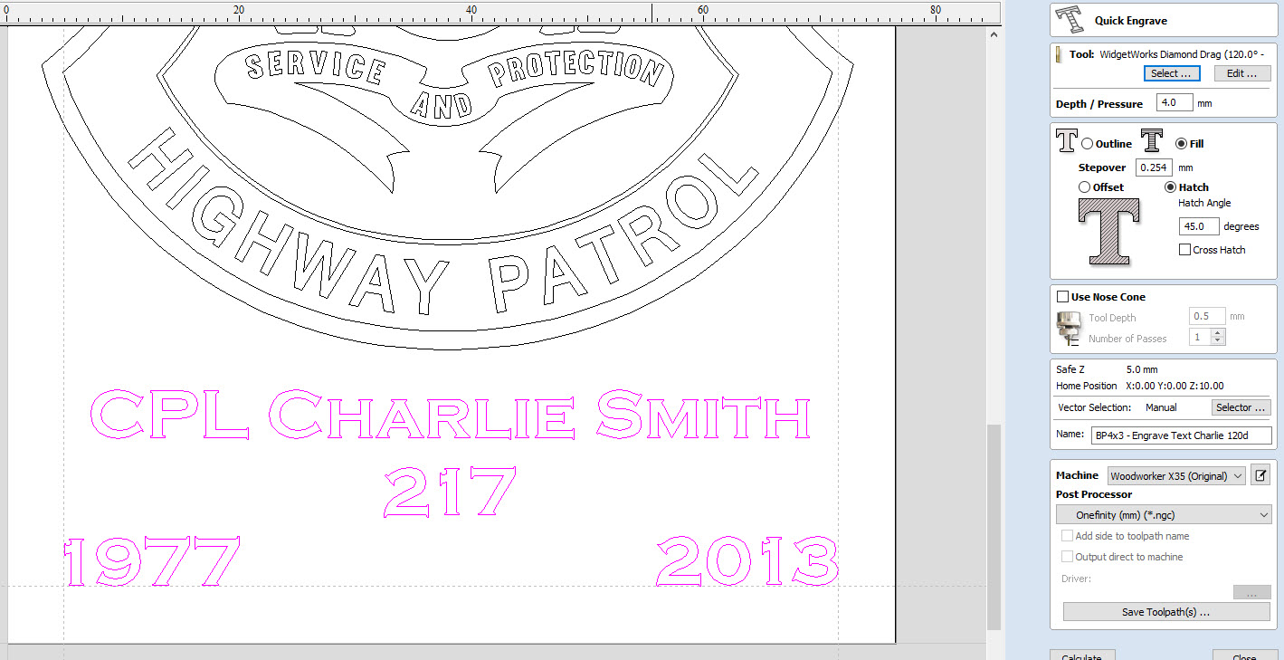Click the Post Processor label
This screenshot has height=660, width=1284.
pos(1094,494)
